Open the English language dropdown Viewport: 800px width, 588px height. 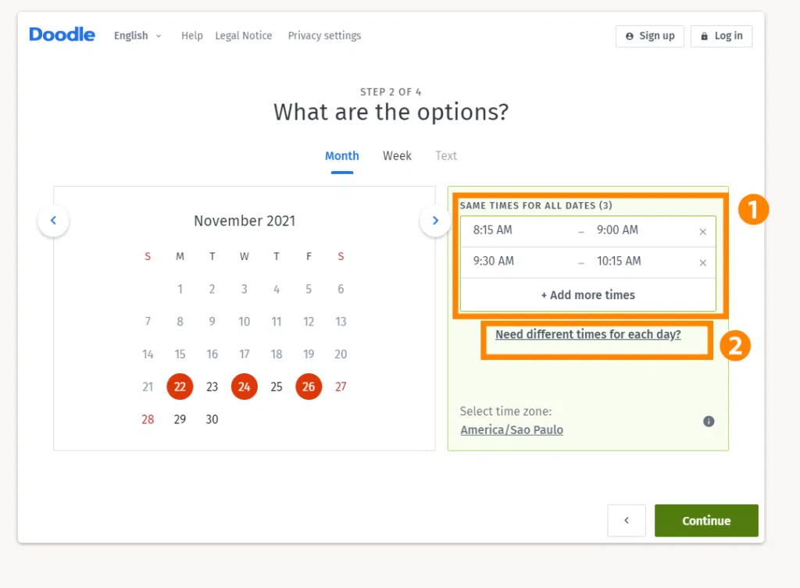(x=137, y=36)
